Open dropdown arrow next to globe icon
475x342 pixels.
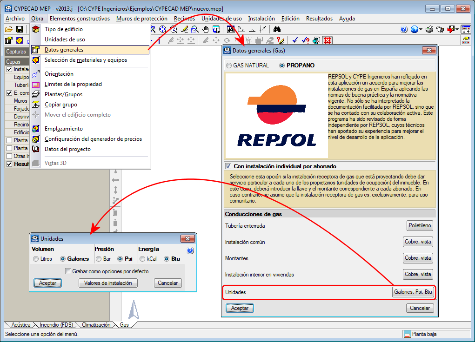pos(421,29)
